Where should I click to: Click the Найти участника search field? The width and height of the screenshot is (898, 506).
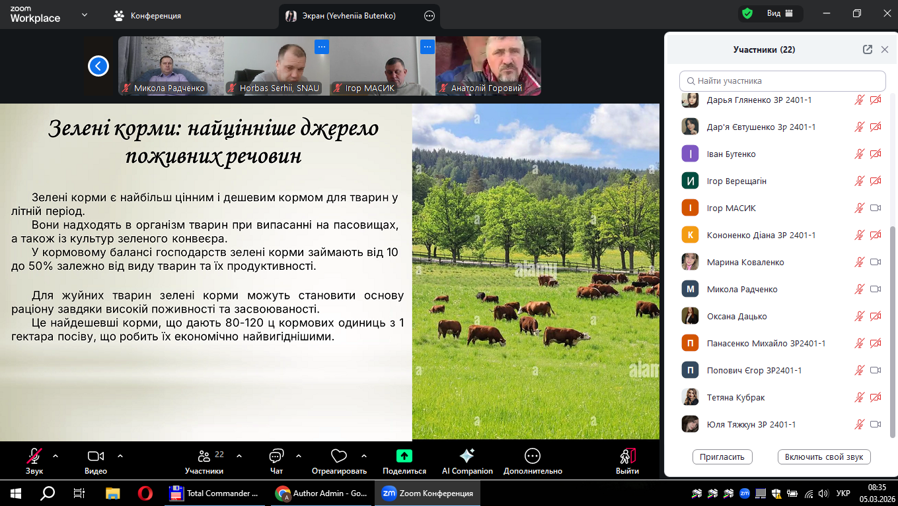pos(782,81)
